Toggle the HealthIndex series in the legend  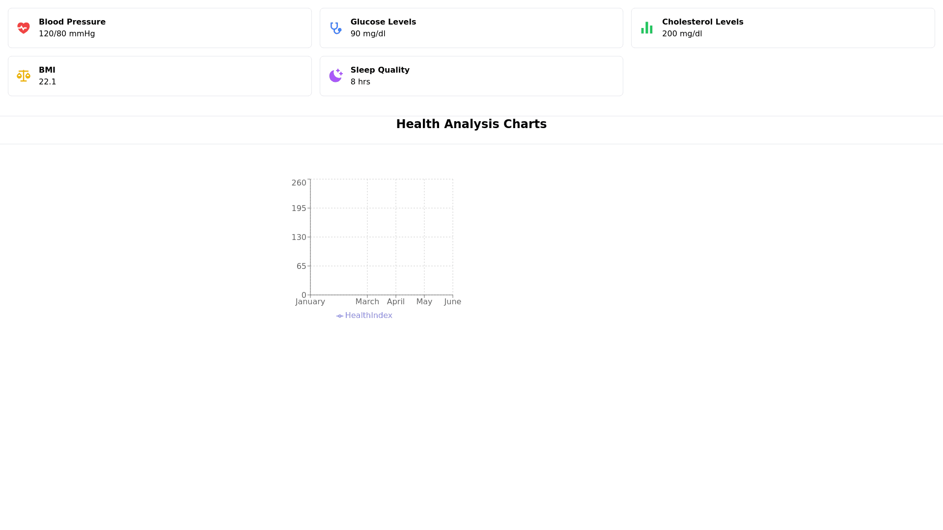point(368,316)
